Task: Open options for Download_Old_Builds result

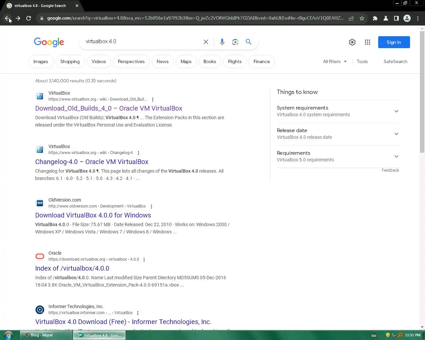Action: tap(153, 100)
